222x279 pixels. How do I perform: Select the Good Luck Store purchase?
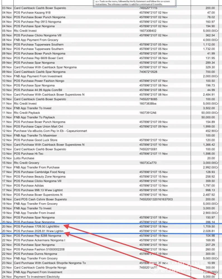(35, 140)
